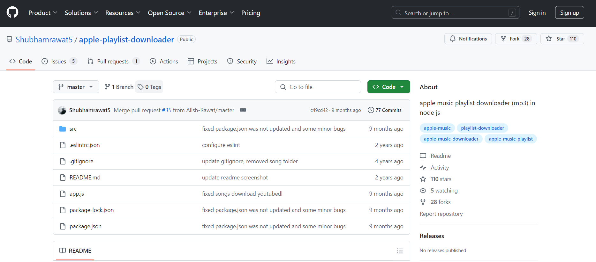The height and width of the screenshot is (262, 596).
Task: Open the .gitignore file
Action: click(x=81, y=161)
